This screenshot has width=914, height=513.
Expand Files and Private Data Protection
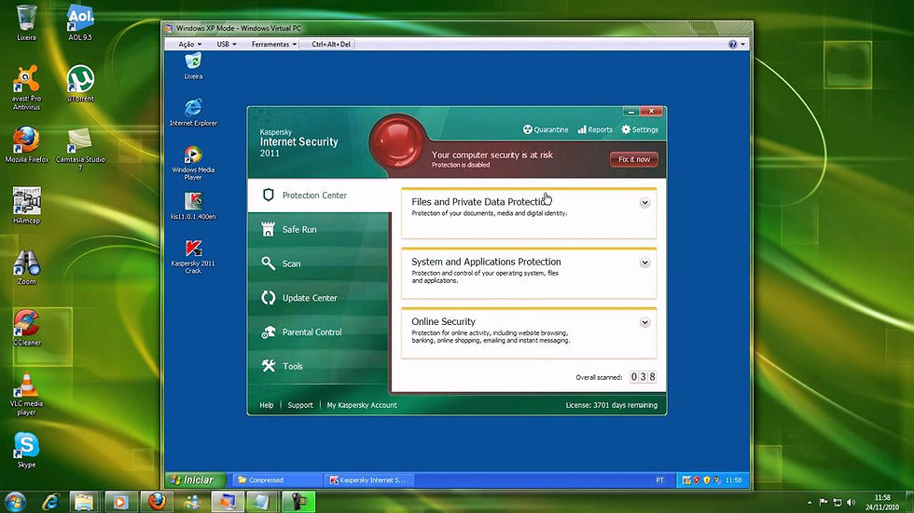(644, 203)
